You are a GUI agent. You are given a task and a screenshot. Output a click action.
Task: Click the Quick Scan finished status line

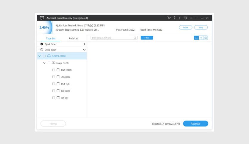click(x=80, y=25)
